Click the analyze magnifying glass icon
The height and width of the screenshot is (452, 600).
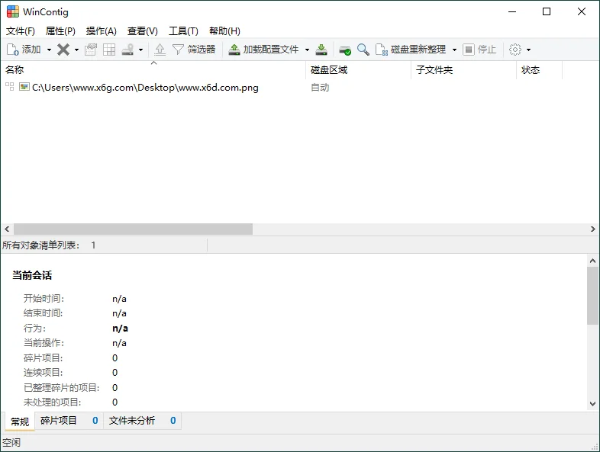[x=363, y=50]
